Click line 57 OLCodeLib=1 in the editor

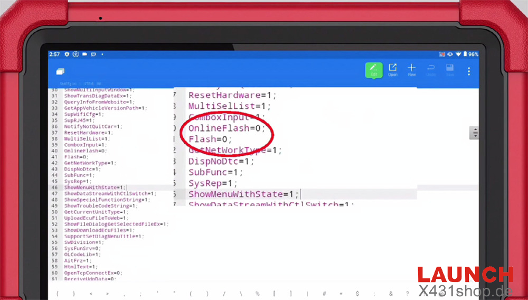(x=78, y=255)
